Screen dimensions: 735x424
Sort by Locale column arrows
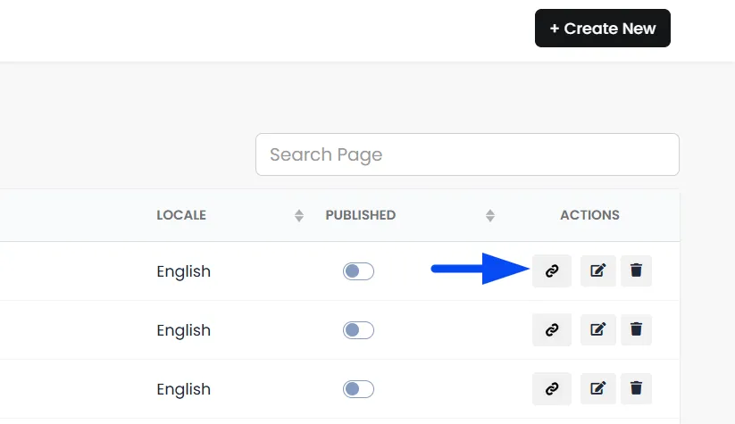pos(299,215)
